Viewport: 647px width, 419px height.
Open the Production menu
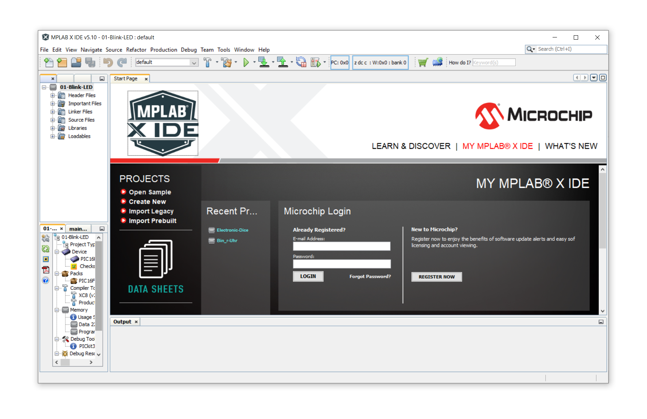tap(163, 50)
